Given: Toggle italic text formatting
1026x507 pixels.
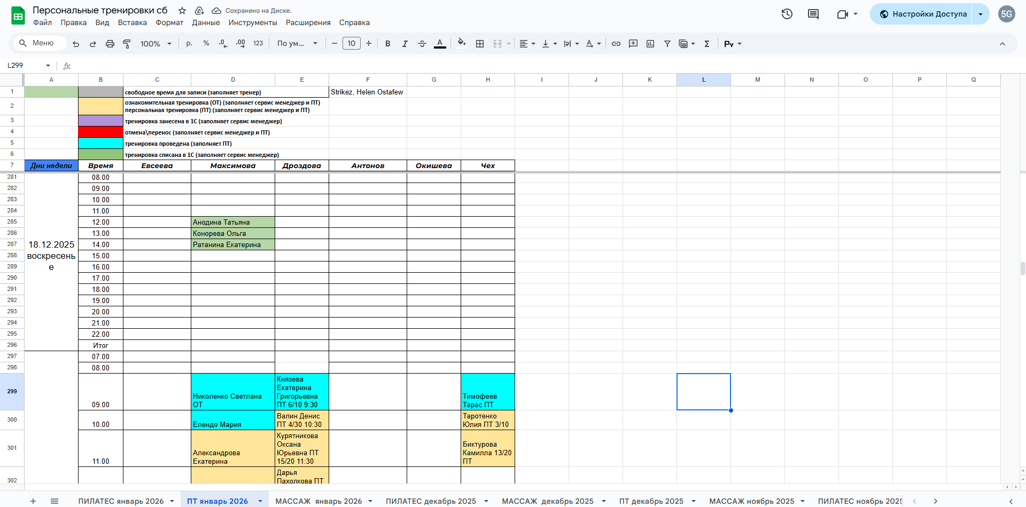Looking at the screenshot, I should coord(405,44).
